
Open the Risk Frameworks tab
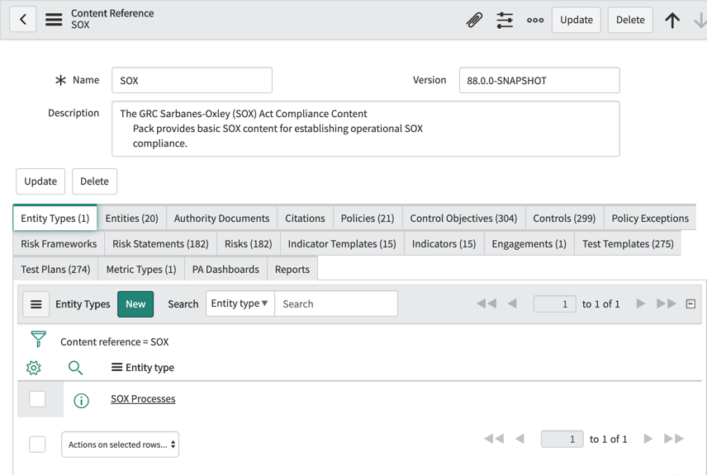59,243
